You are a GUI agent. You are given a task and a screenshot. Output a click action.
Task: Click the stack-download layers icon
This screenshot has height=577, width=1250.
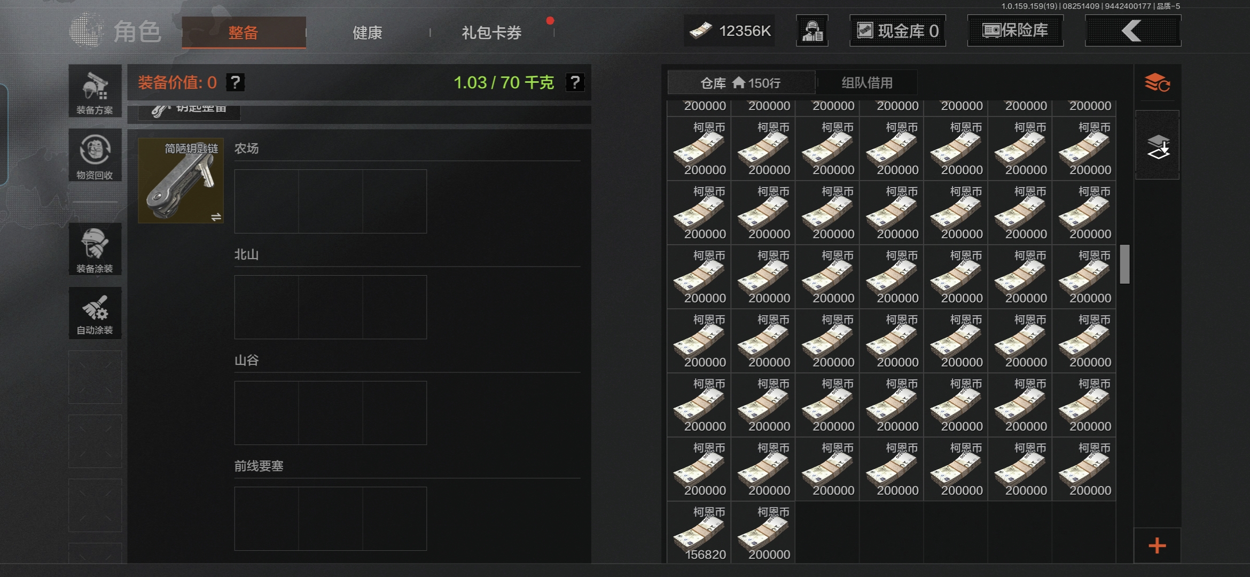(1157, 146)
